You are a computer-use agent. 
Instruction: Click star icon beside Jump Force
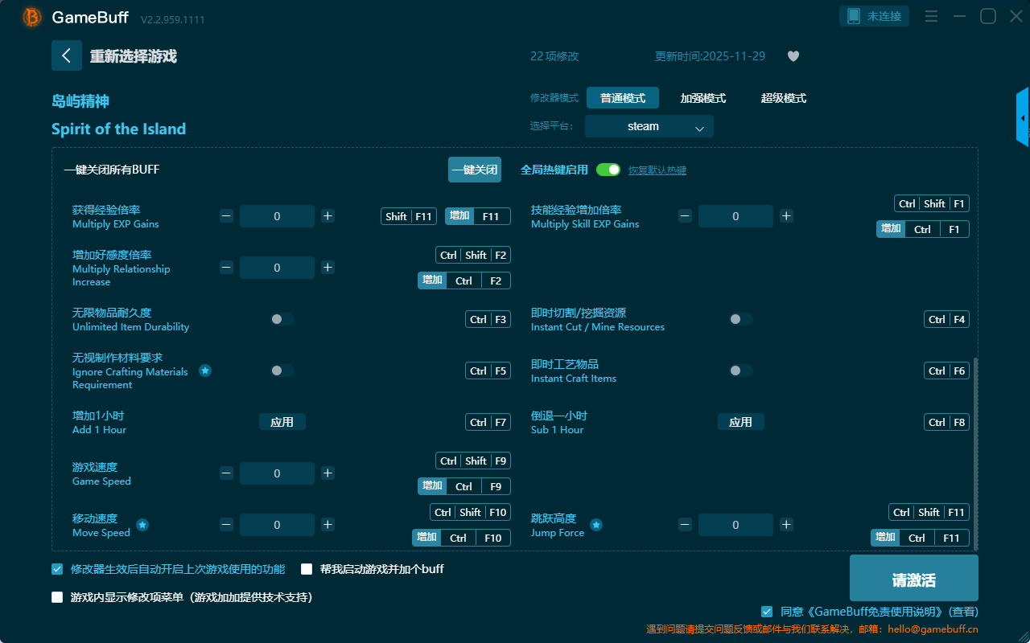click(x=596, y=525)
